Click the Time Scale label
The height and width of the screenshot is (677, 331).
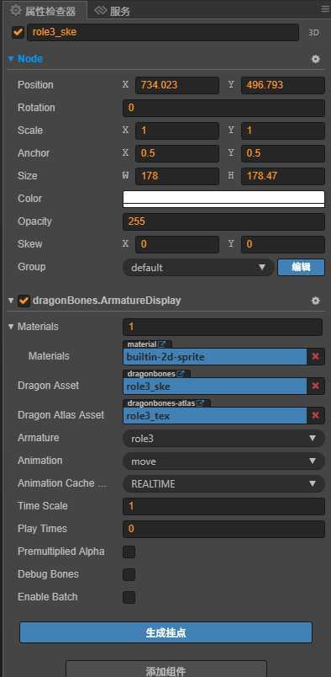[x=42, y=506]
